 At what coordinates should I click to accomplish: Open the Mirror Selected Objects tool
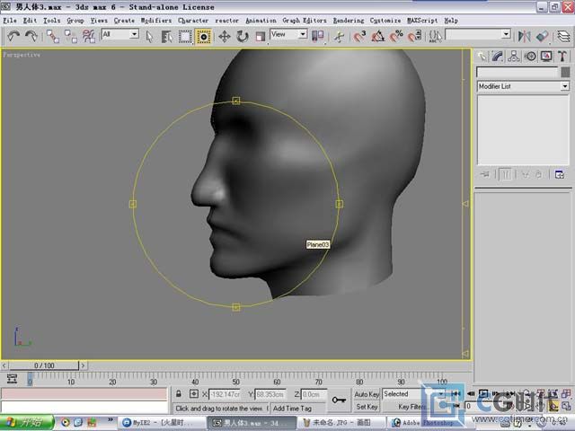point(525,36)
